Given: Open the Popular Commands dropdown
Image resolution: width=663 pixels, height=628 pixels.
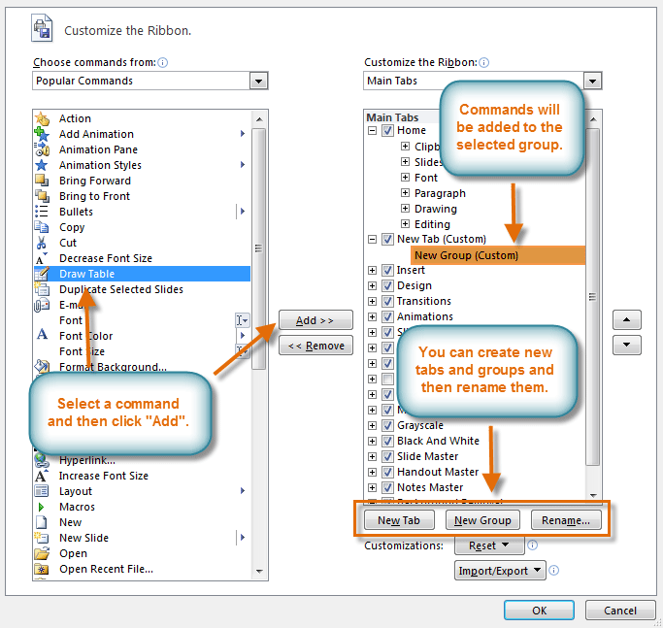Looking at the screenshot, I should tap(259, 81).
